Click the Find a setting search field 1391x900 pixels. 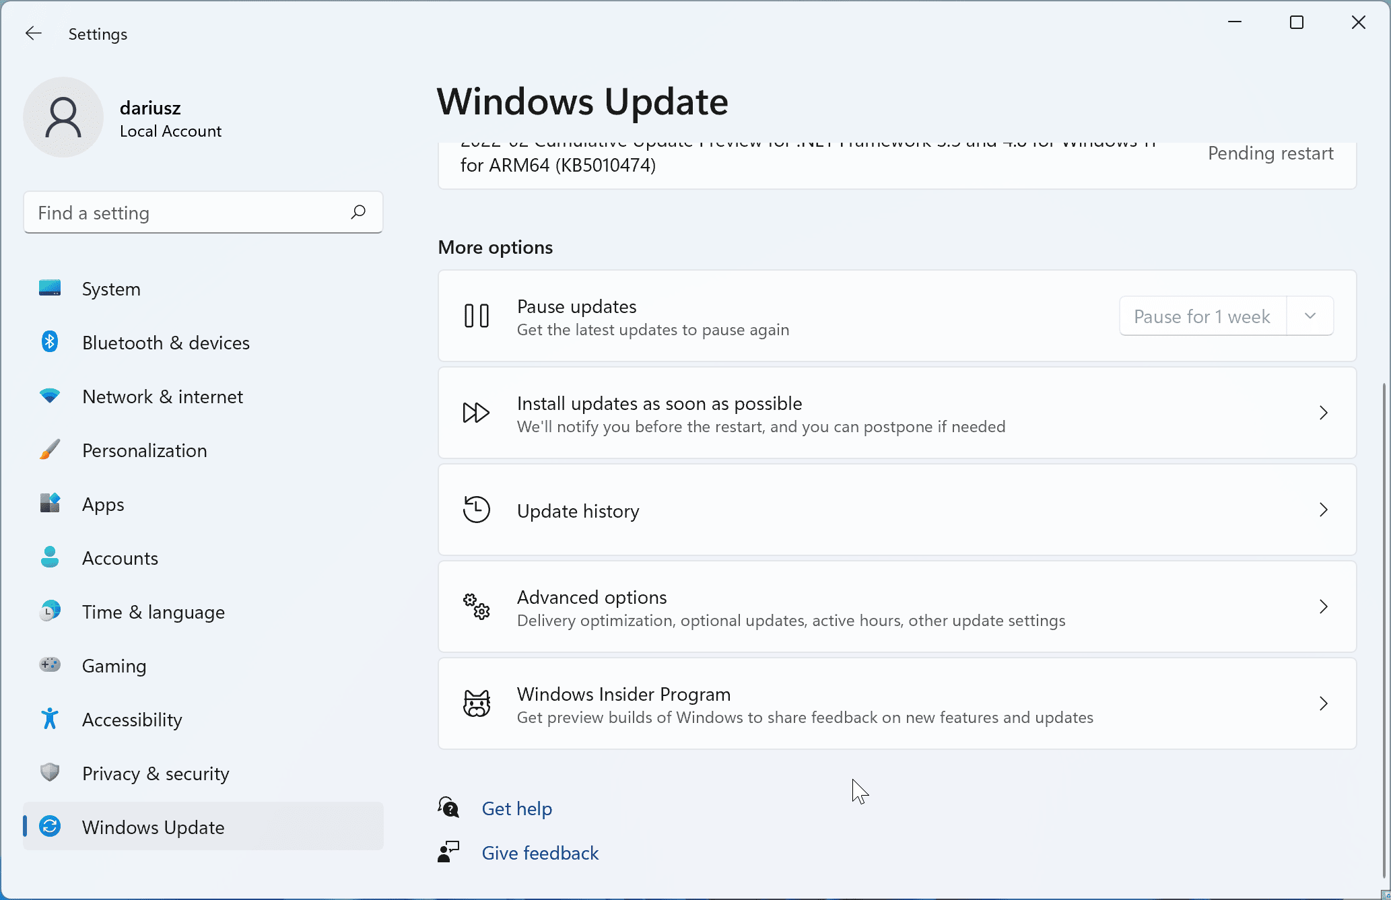(203, 212)
